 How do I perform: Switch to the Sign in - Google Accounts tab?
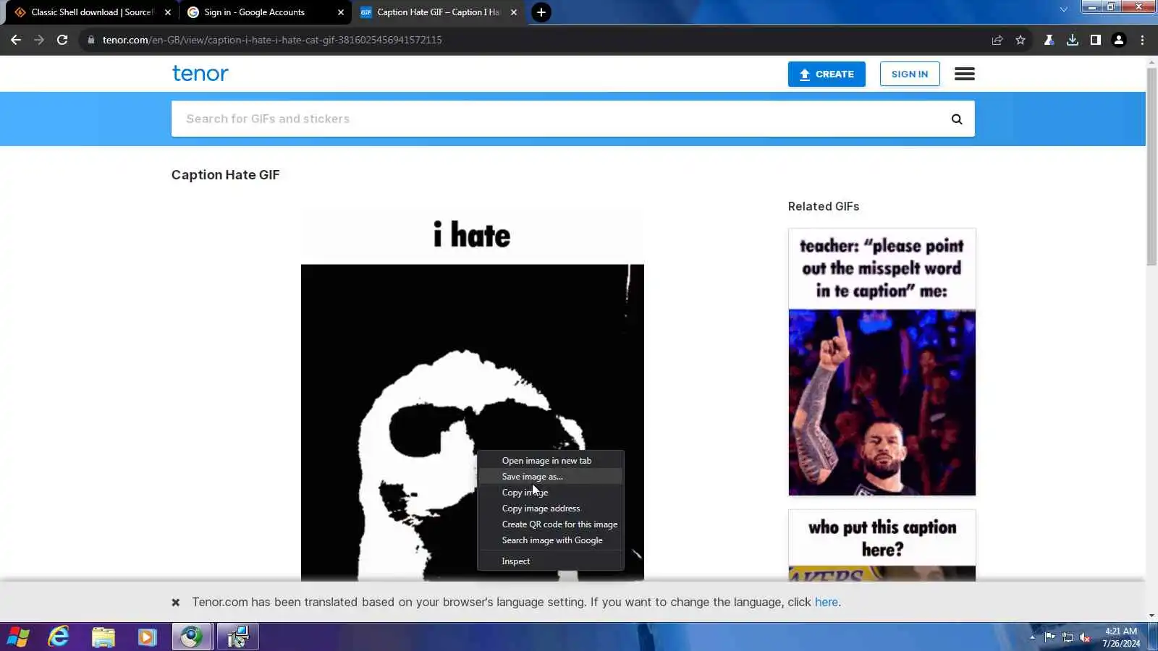265,12
